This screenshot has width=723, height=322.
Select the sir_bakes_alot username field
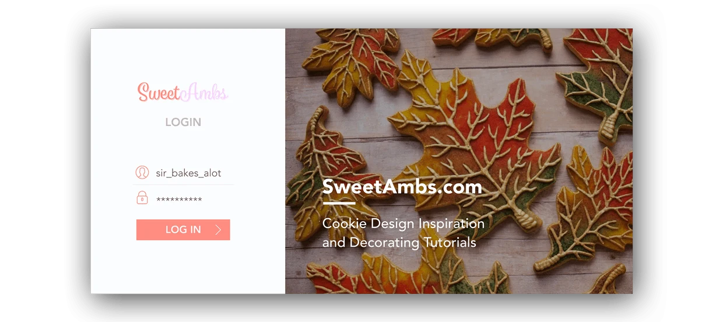[183, 173]
